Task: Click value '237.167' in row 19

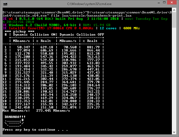Action: click(x=22, y=104)
